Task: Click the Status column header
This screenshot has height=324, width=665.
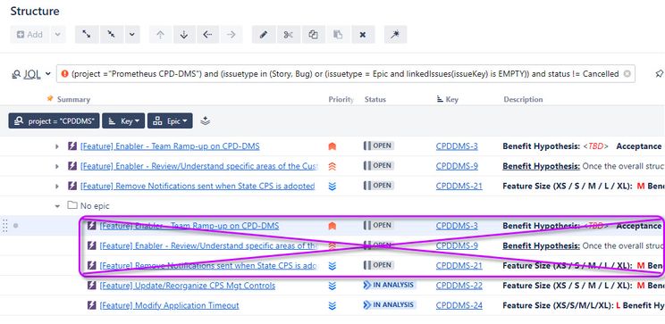Action: coord(375,99)
